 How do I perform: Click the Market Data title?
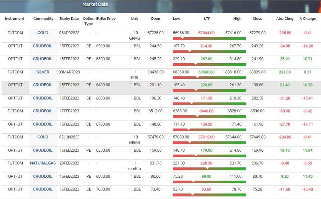[x=95, y=4]
